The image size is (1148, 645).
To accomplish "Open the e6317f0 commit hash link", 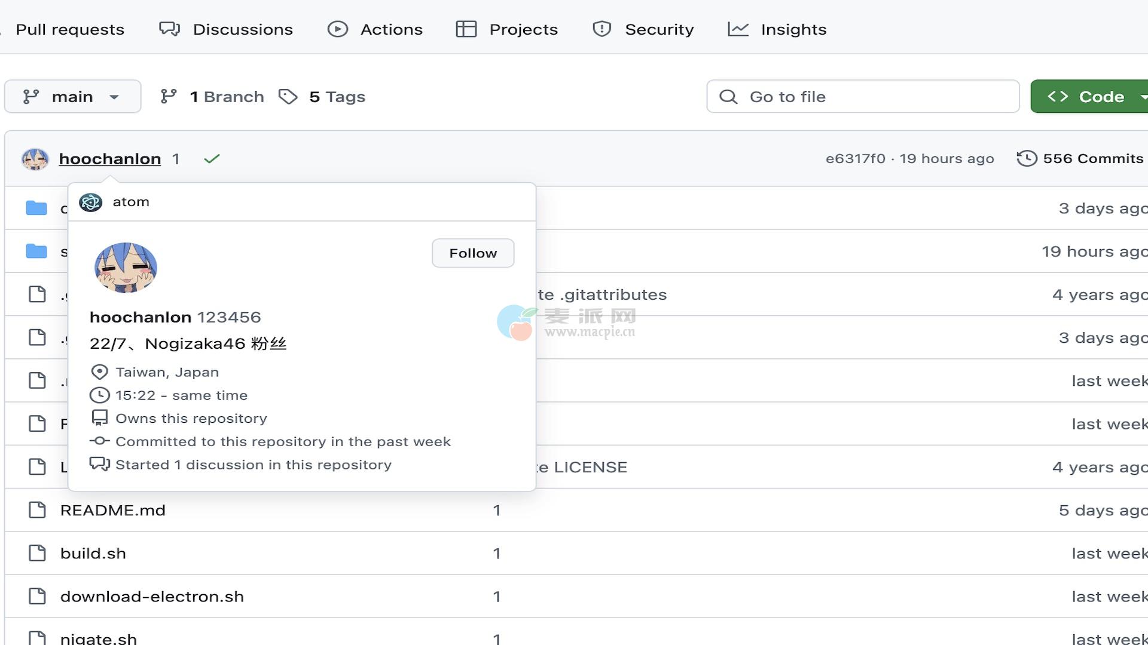I will click(x=855, y=159).
